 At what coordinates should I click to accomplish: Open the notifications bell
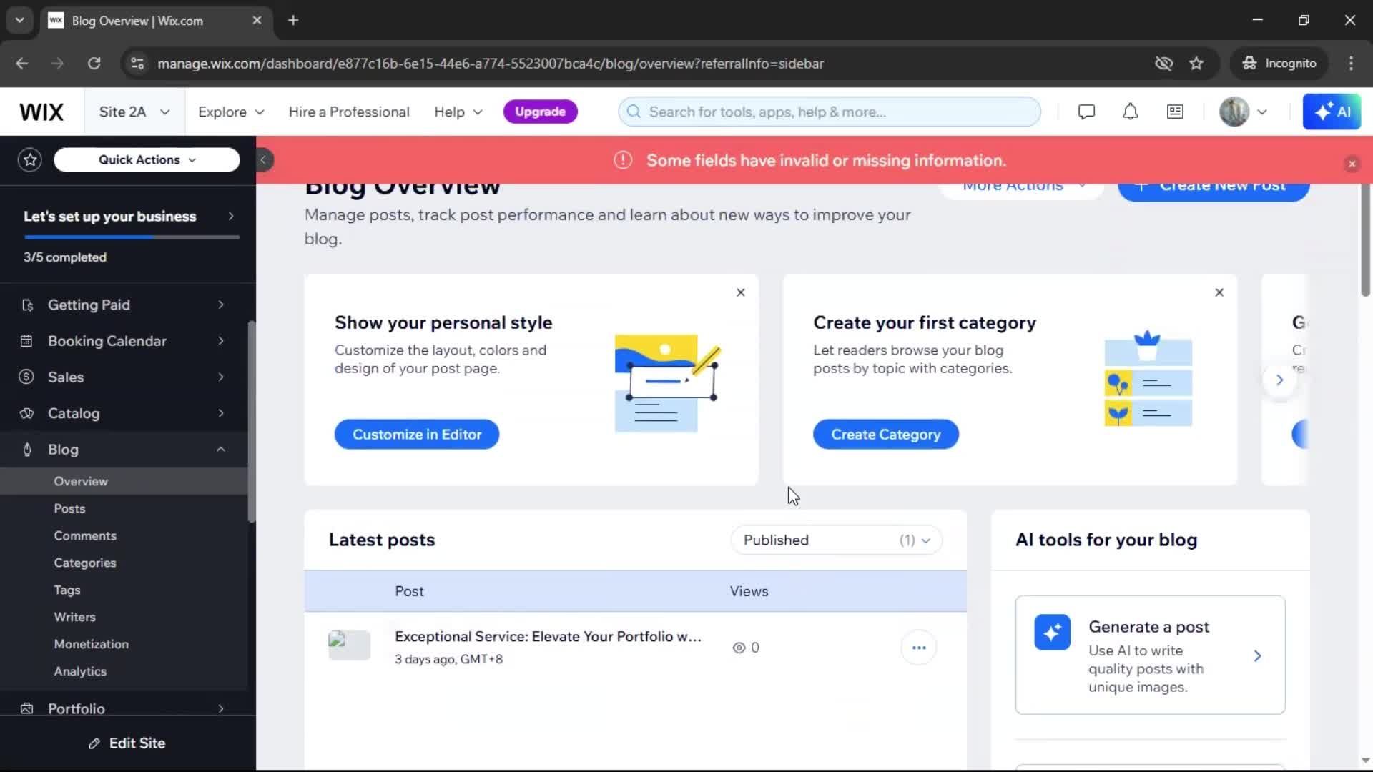coord(1130,112)
